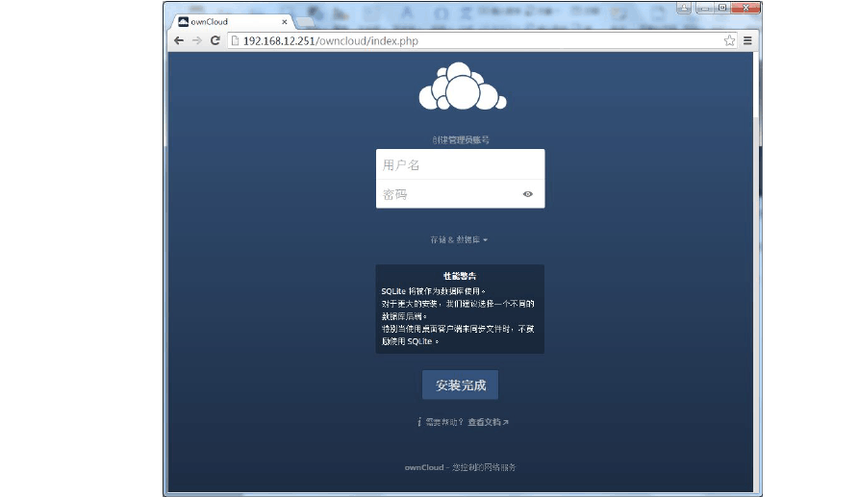
Task: Open the Chrome hamburger menu
Action: [747, 40]
